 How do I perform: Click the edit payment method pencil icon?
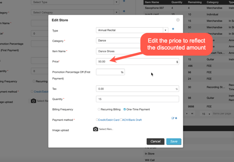173,118
